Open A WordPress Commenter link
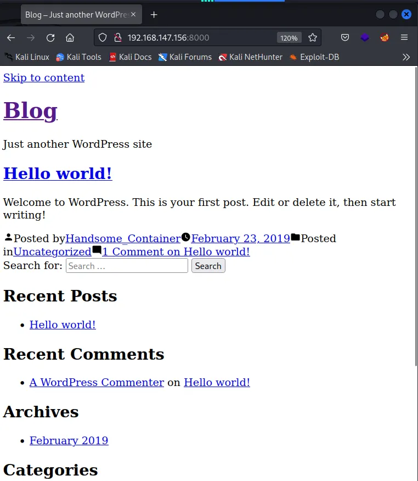 97,383
